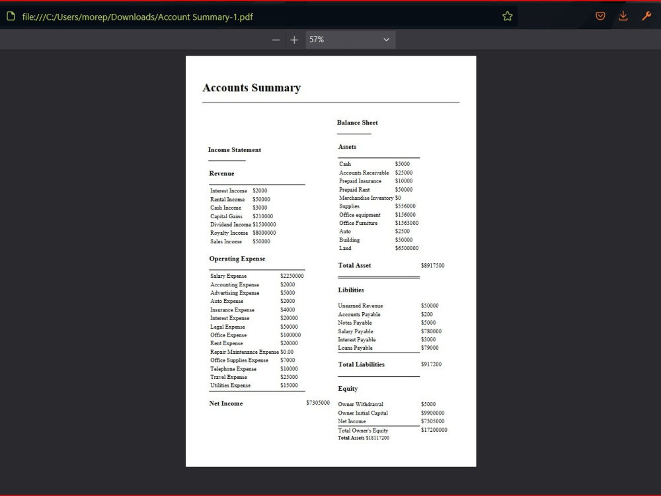Click the Owner Initial Capital row label

pos(363,413)
